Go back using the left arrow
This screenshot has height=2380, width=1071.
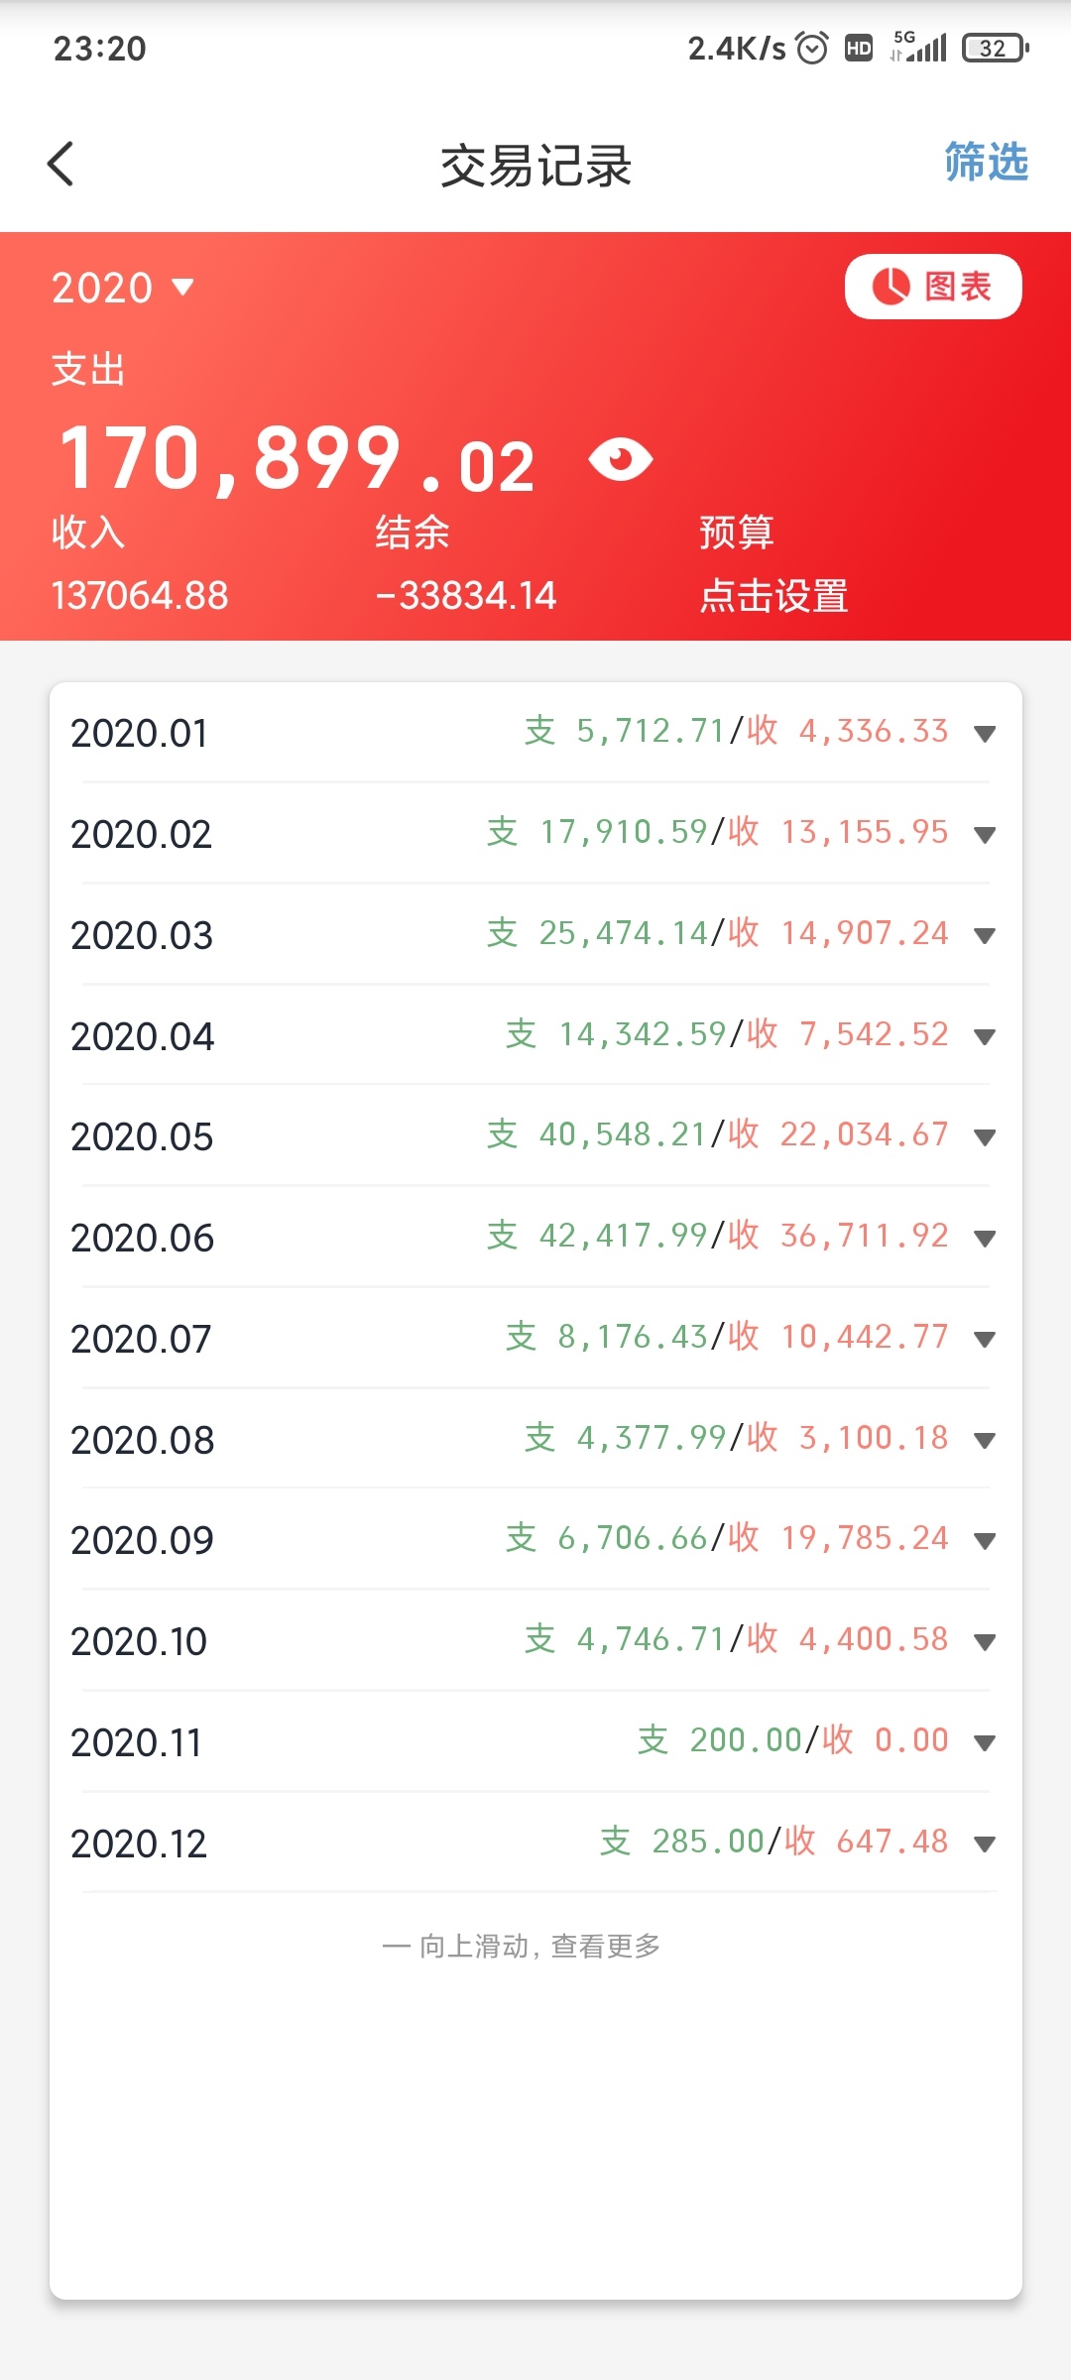click(x=60, y=164)
